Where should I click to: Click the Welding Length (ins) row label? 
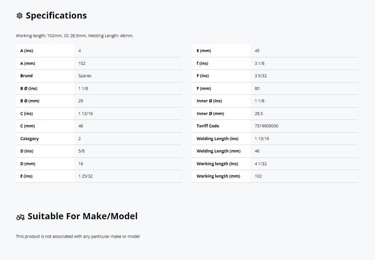pyautogui.click(x=218, y=138)
